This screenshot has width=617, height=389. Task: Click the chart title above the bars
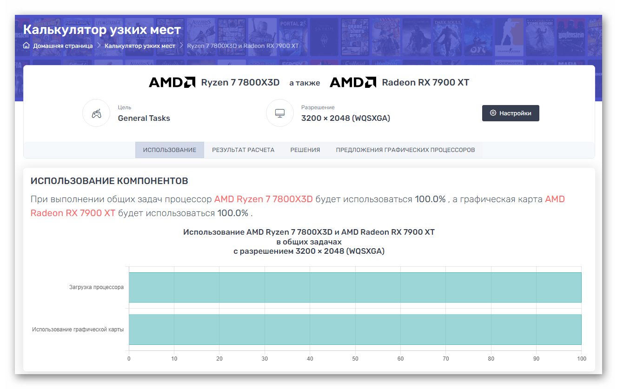(309, 242)
